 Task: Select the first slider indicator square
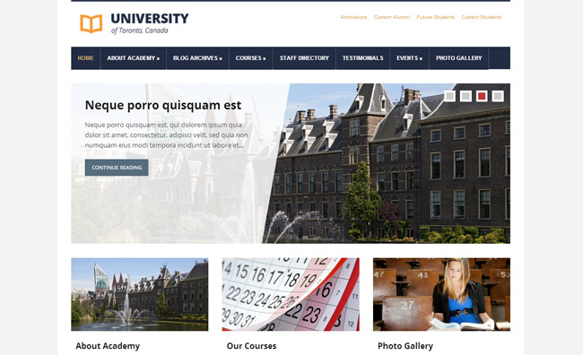[450, 96]
